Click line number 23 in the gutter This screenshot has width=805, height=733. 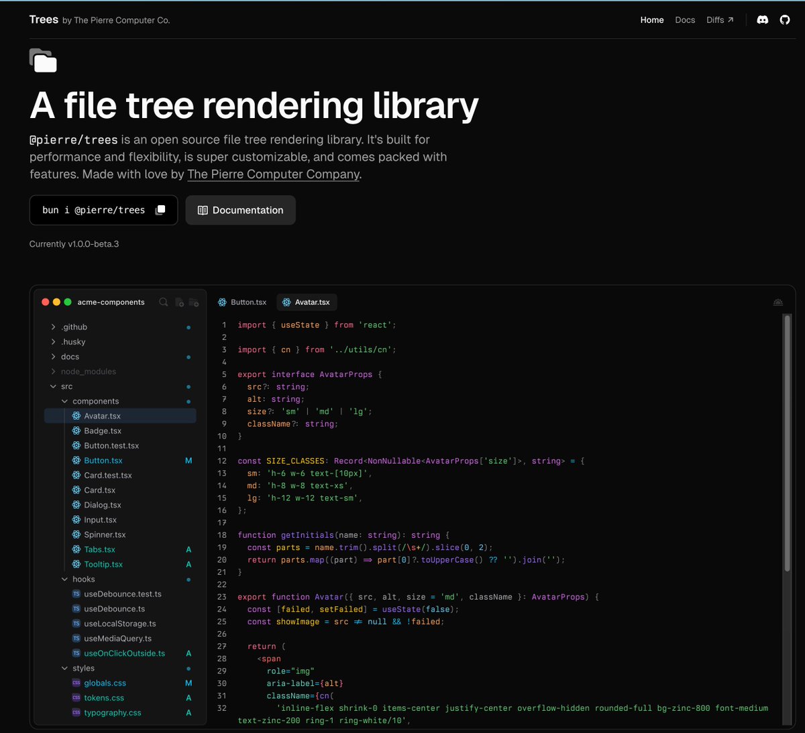click(x=222, y=597)
